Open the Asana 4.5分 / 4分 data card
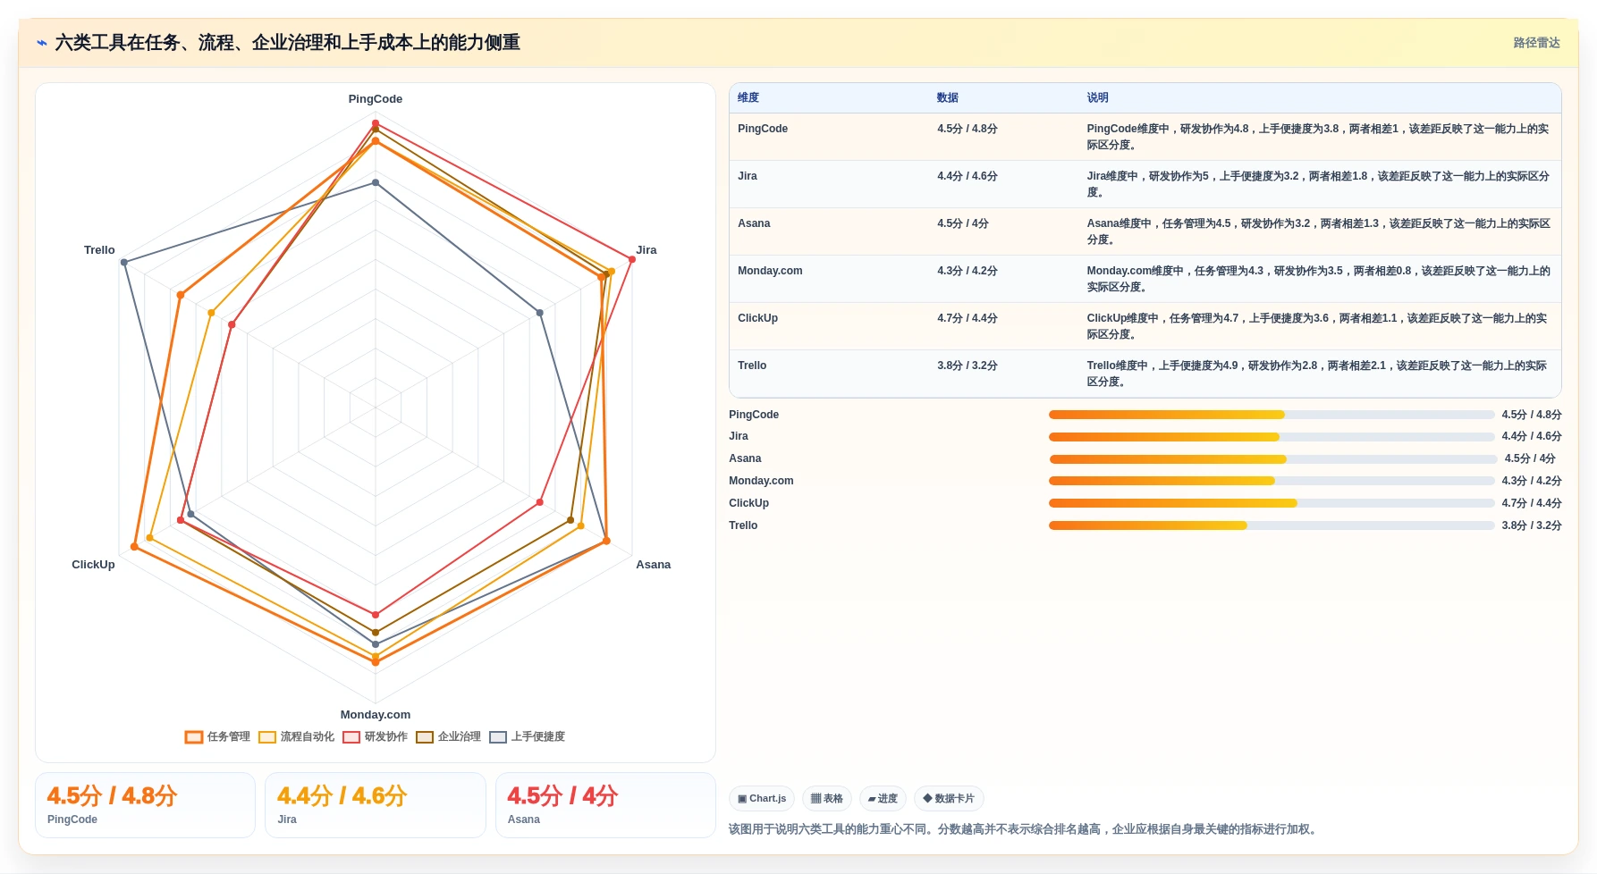This screenshot has width=1597, height=874. click(x=605, y=805)
